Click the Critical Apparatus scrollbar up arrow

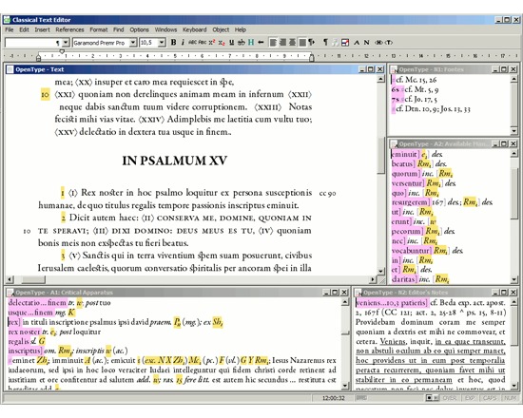[345, 303]
